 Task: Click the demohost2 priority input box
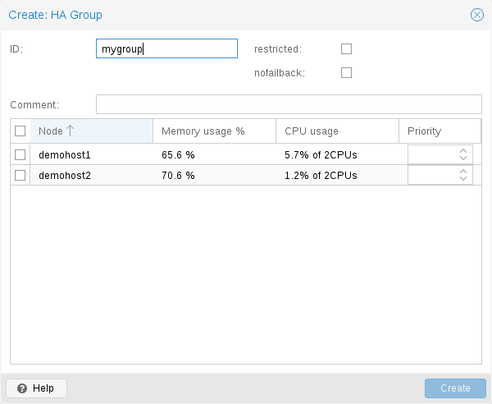click(432, 175)
